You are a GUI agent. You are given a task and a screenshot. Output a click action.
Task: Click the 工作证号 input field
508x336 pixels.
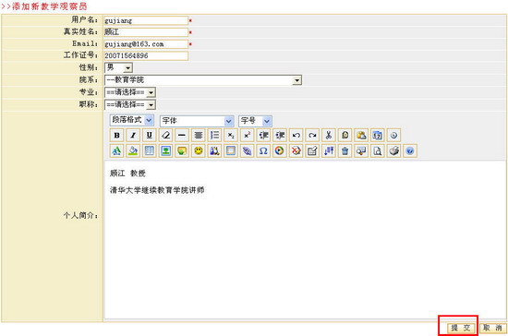pyautogui.click(x=146, y=55)
